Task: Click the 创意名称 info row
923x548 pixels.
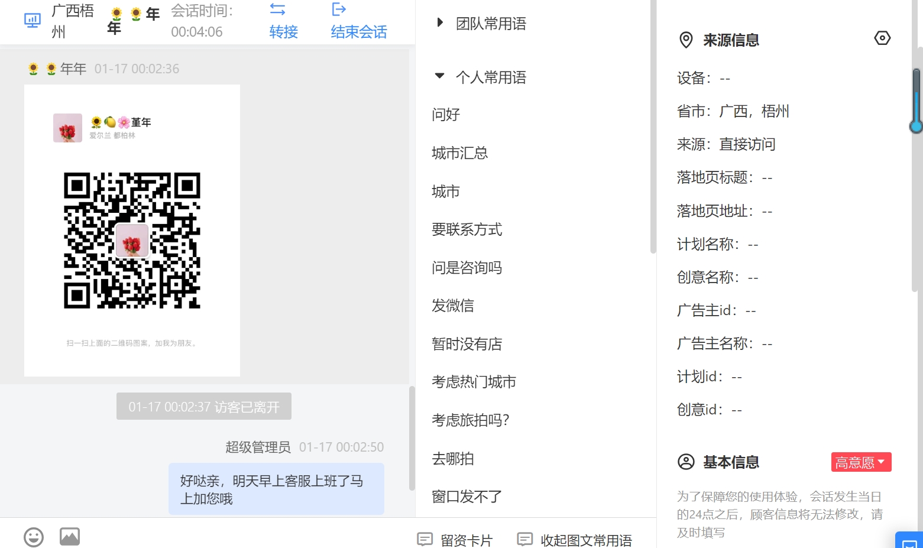Action: click(x=718, y=277)
